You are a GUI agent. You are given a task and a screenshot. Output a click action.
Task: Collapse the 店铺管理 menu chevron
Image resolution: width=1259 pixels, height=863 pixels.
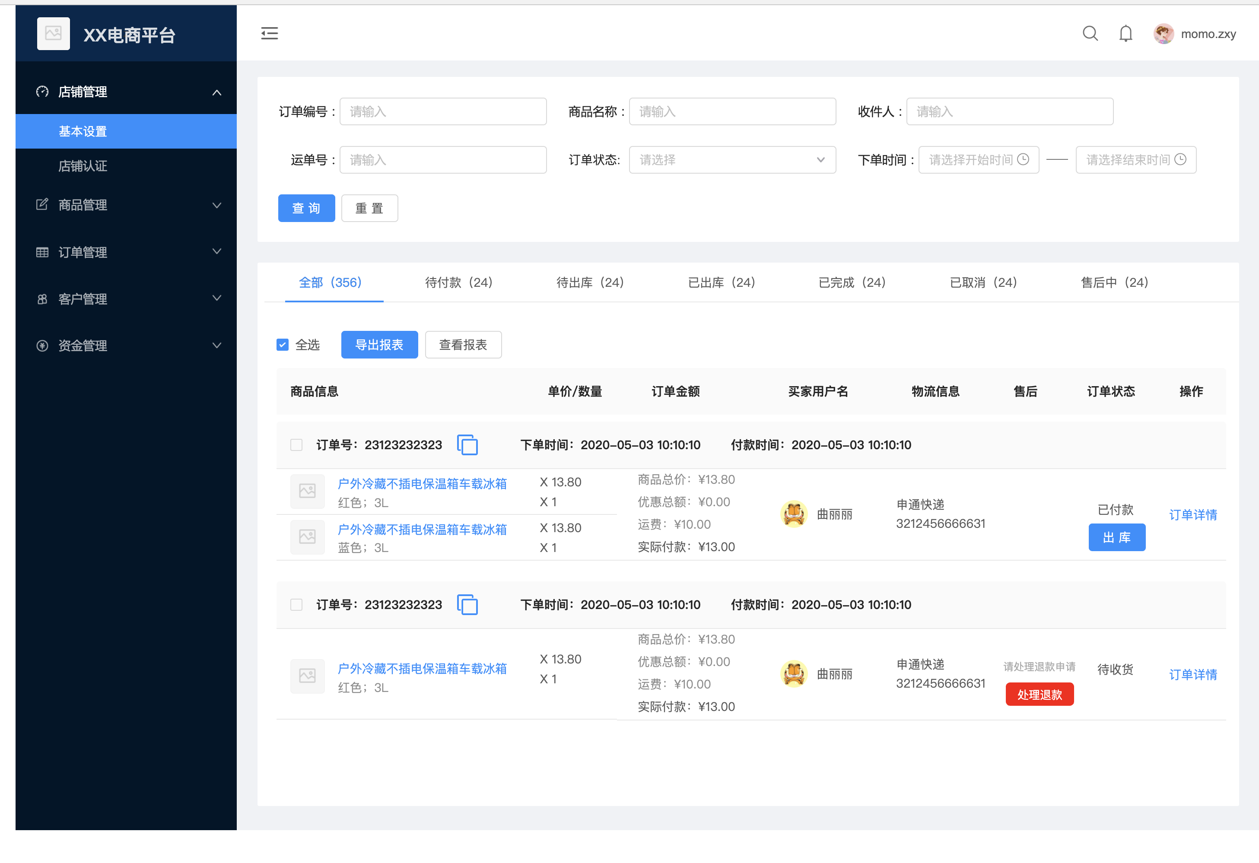coord(217,92)
